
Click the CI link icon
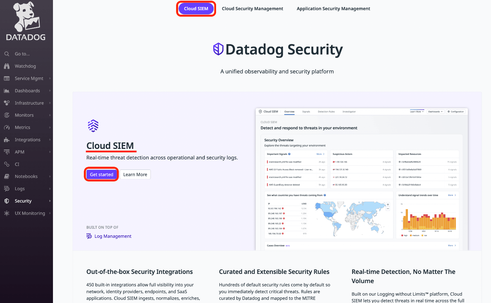(x=7, y=164)
